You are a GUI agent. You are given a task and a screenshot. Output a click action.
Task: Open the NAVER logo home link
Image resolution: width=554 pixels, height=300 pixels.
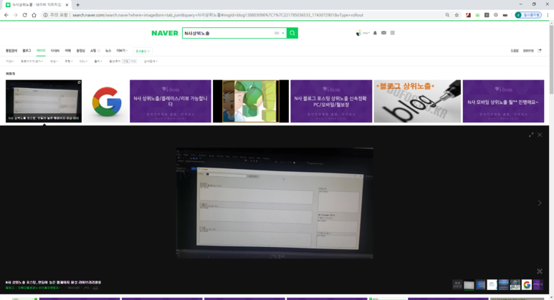tap(165, 33)
